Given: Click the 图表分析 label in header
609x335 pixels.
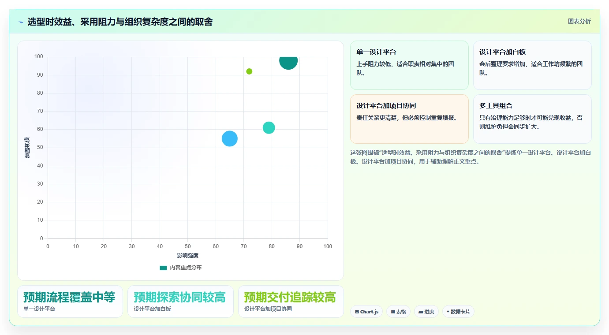Looking at the screenshot, I should 579,21.
